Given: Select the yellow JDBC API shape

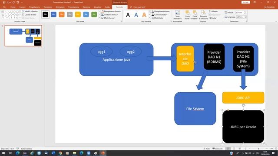Looking at the screenshot, I should pos(243,97).
